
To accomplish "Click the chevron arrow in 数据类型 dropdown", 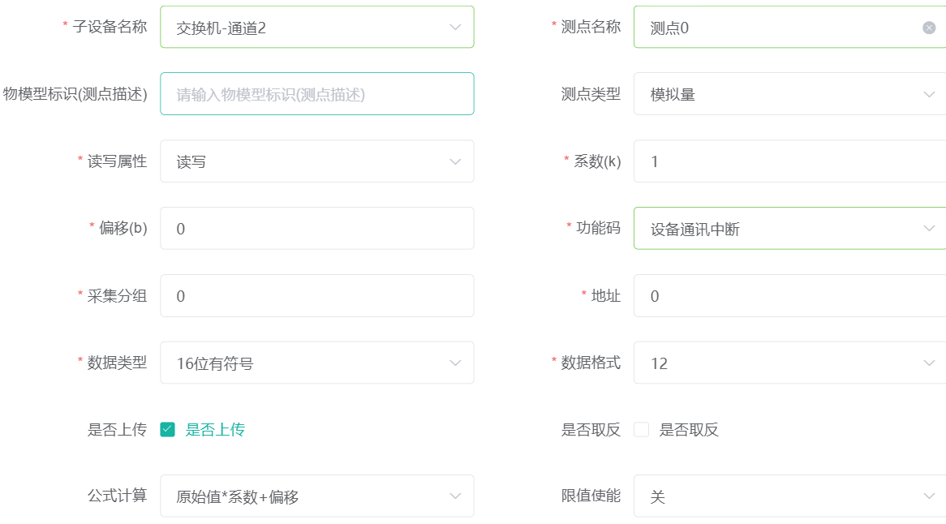I will tap(455, 363).
